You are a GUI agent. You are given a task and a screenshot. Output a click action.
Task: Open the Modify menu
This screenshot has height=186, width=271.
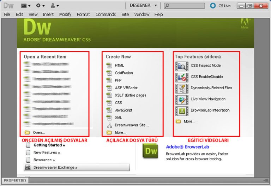tap(65, 14)
